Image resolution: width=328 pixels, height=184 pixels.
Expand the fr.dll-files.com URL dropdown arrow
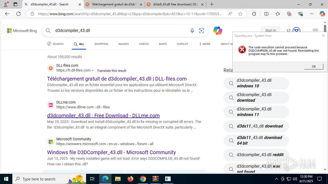click(93, 71)
